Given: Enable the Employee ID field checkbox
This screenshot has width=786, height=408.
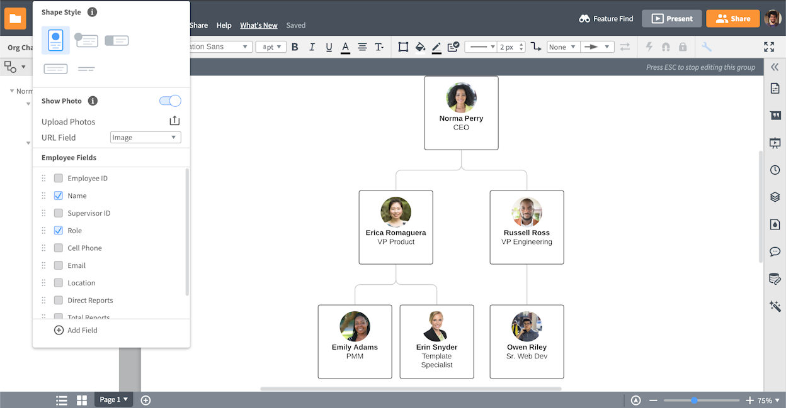Looking at the screenshot, I should click(58, 178).
